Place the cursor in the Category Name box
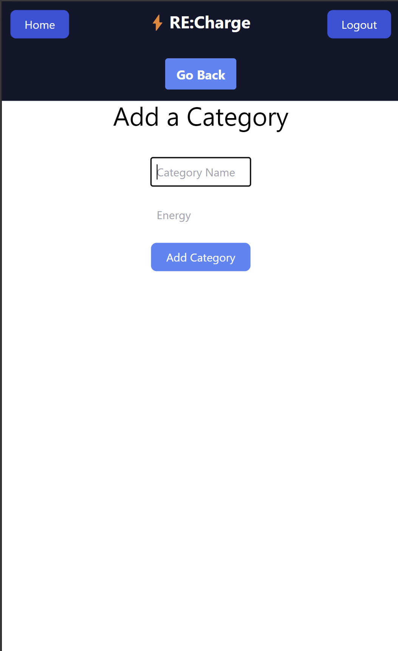Image resolution: width=398 pixels, height=651 pixels. coord(201,172)
